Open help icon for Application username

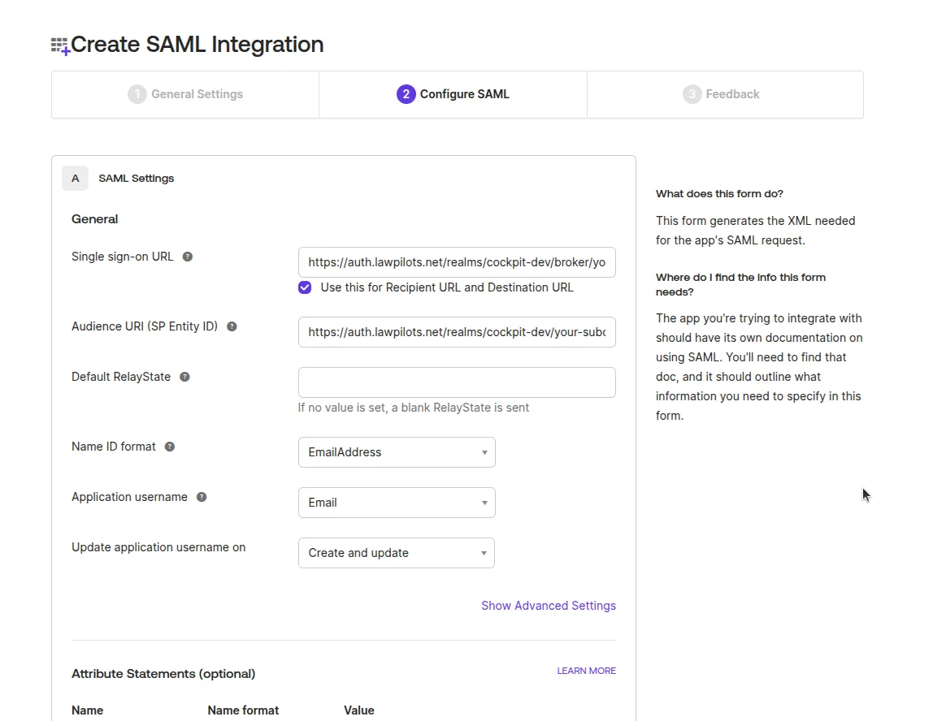(x=202, y=497)
